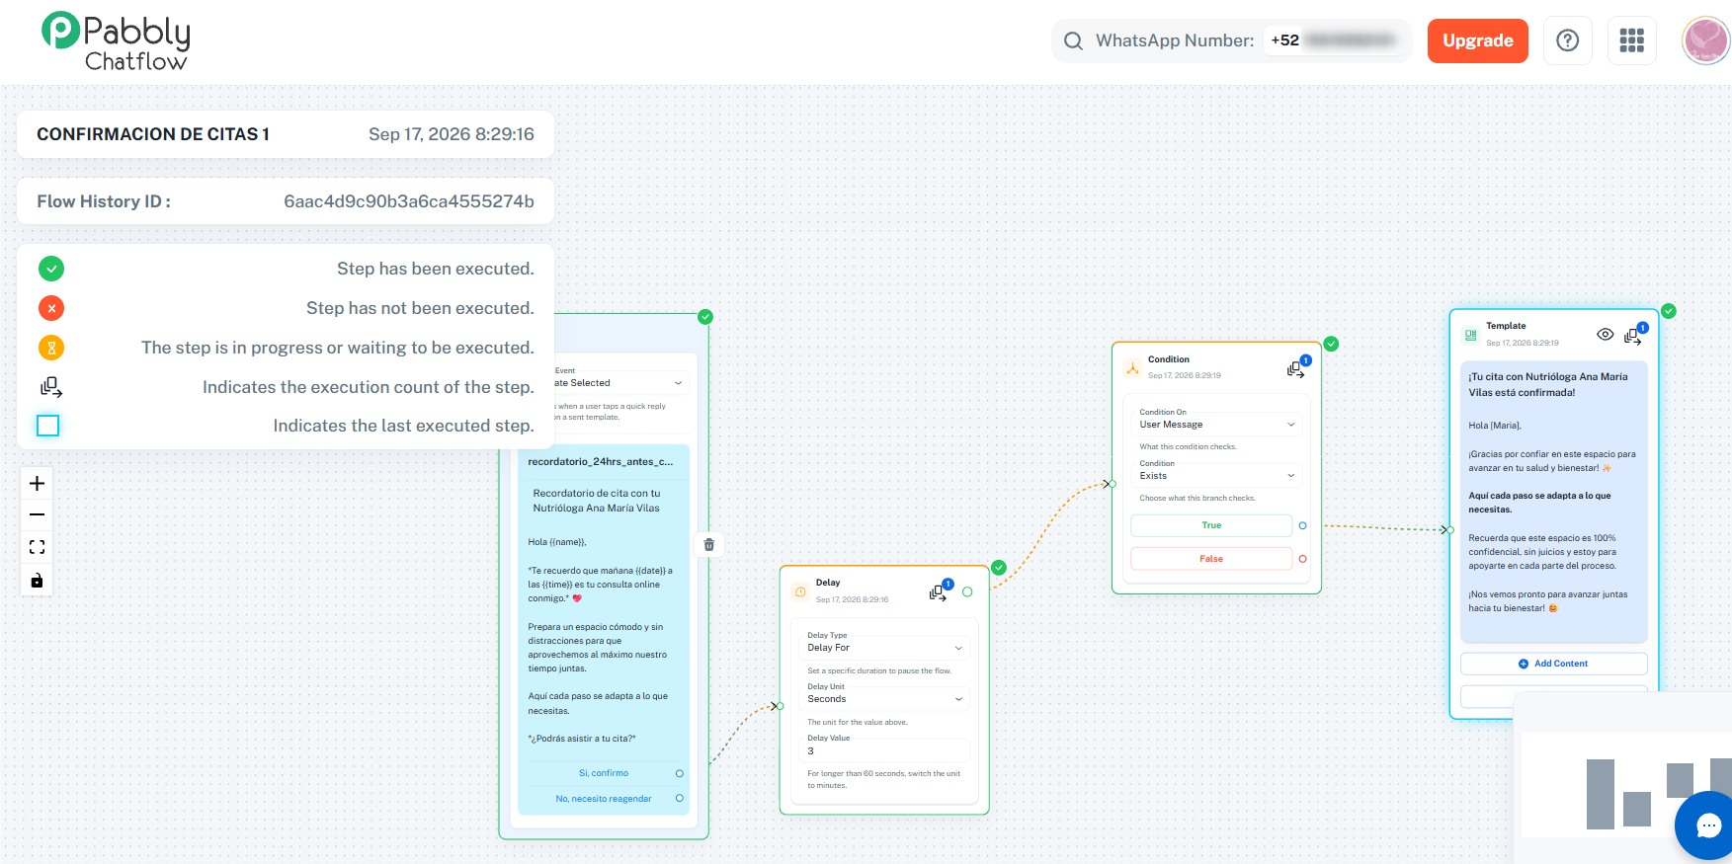Click the Delay node clock icon

pos(800,591)
